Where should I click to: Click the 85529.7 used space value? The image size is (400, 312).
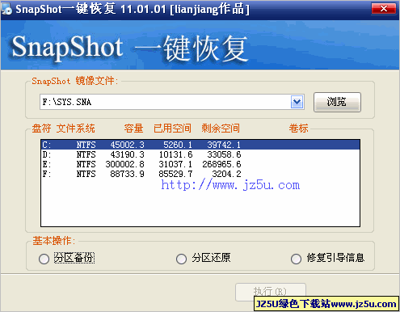tap(175, 174)
